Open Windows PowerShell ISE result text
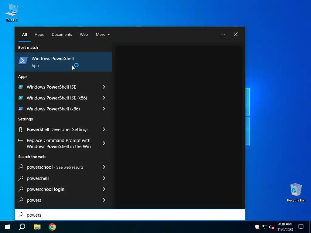311x233 pixels. pos(51,87)
